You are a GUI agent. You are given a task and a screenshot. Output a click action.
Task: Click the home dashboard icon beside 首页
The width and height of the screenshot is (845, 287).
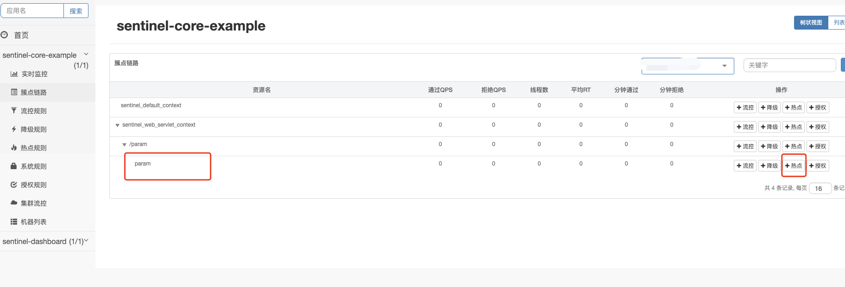4,35
